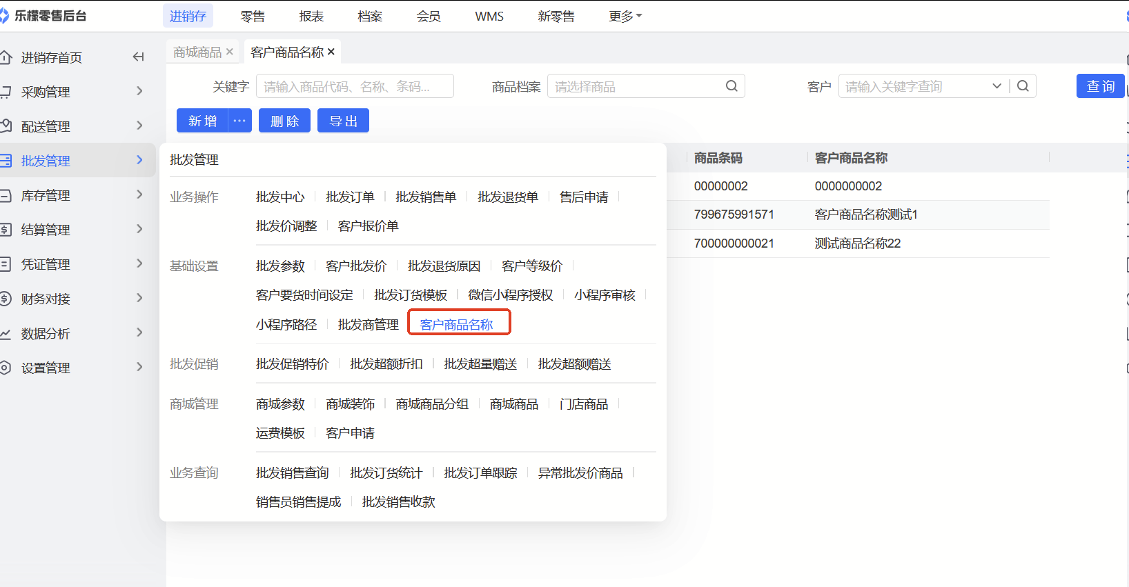
Task: Open 售后申请 link
Action: tap(584, 197)
